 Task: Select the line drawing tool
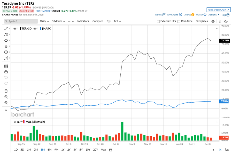(6, 29)
